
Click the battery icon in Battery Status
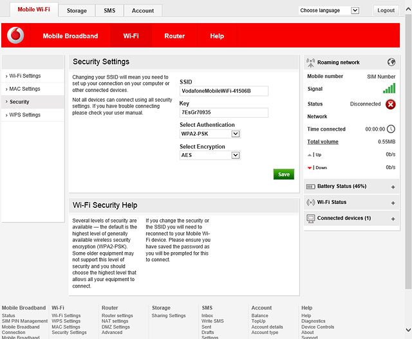310,187
